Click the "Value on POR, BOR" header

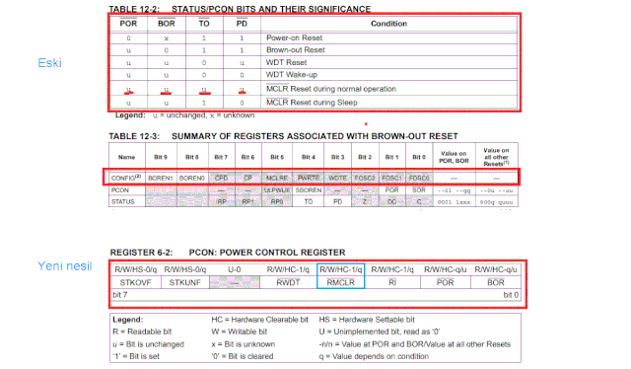click(454, 157)
